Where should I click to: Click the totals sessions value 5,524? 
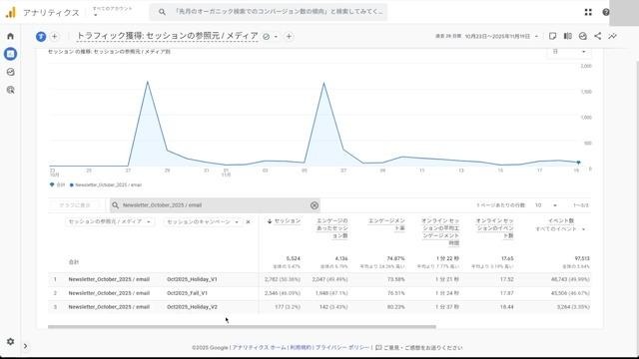point(293,258)
